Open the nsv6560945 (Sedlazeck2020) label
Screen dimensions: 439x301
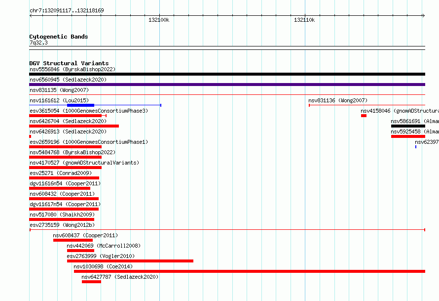pos(68,80)
